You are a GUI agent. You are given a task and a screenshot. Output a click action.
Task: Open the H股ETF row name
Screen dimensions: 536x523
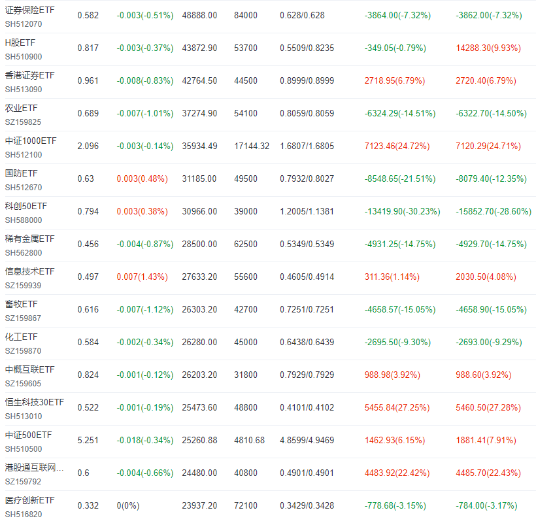click(20, 42)
